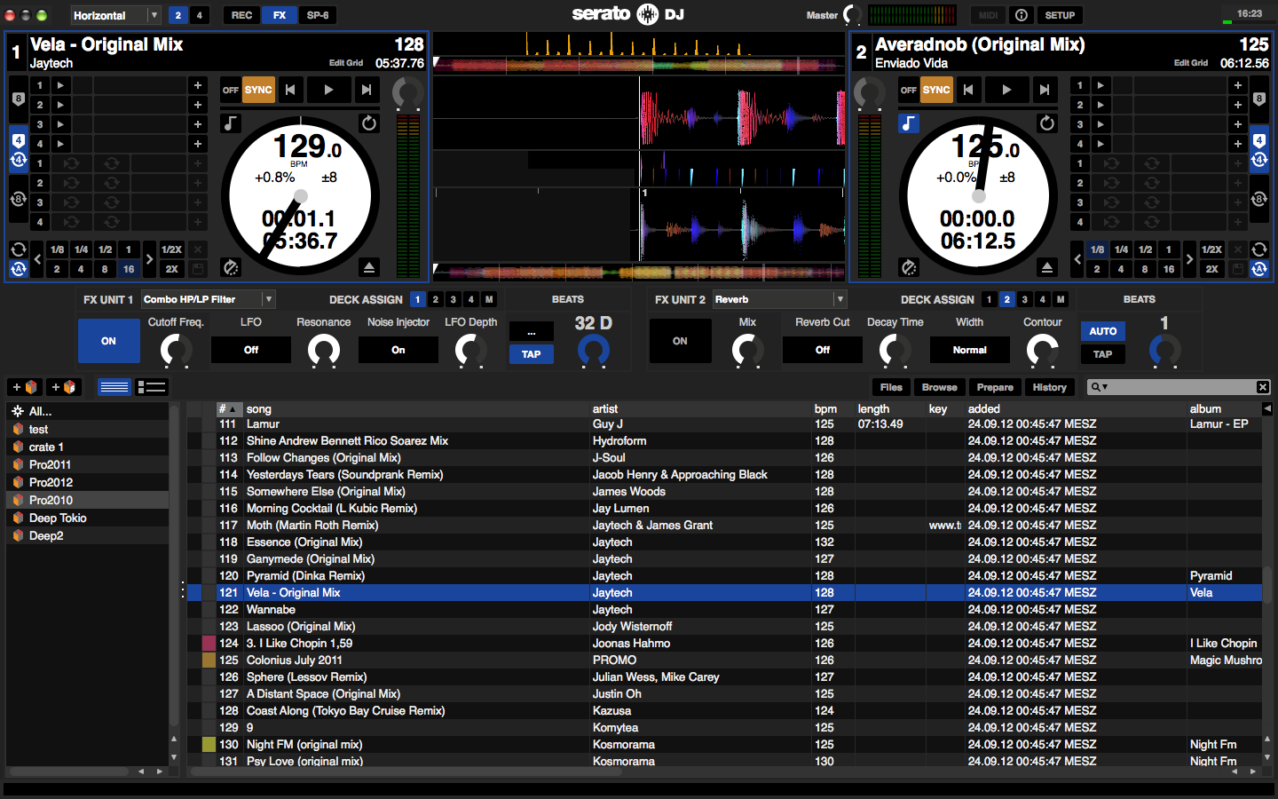Click the Master output level knob
Viewport: 1278px width, 799px height.
852,15
